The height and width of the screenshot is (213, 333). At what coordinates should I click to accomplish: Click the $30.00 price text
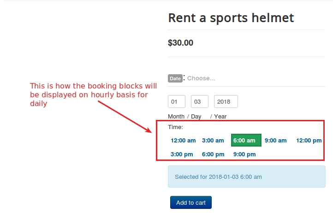(x=180, y=43)
